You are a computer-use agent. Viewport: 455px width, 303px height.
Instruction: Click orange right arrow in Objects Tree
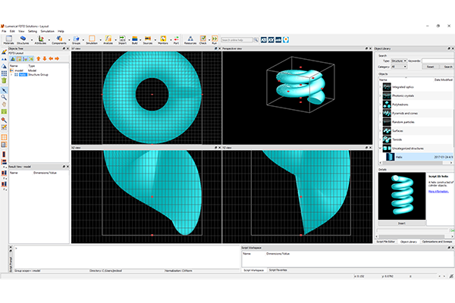[57, 59]
